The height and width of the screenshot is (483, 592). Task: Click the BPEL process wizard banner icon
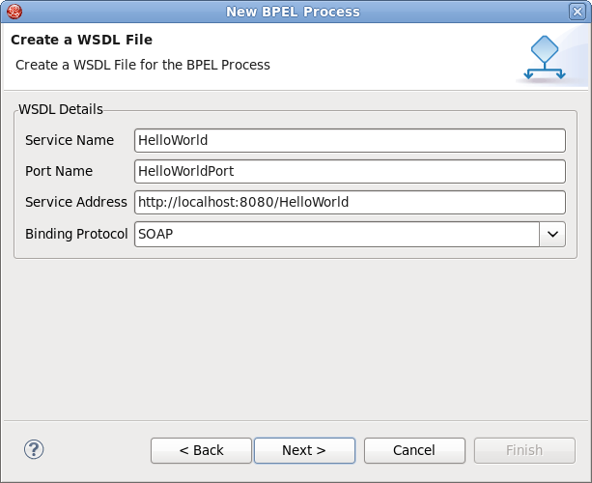point(545,58)
